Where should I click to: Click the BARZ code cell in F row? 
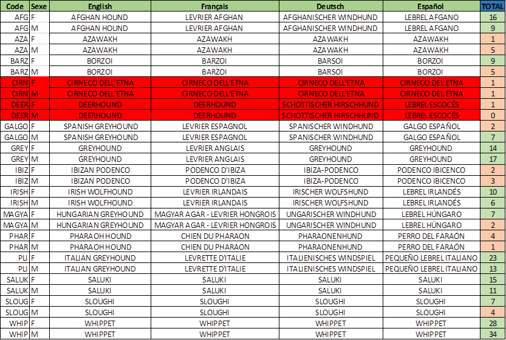pyautogui.click(x=15, y=61)
